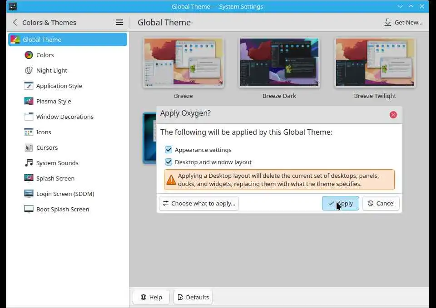Image resolution: width=436 pixels, height=308 pixels.
Task: Click the Boot Splash Screen monitor icon
Action: click(x=29, y=209)
